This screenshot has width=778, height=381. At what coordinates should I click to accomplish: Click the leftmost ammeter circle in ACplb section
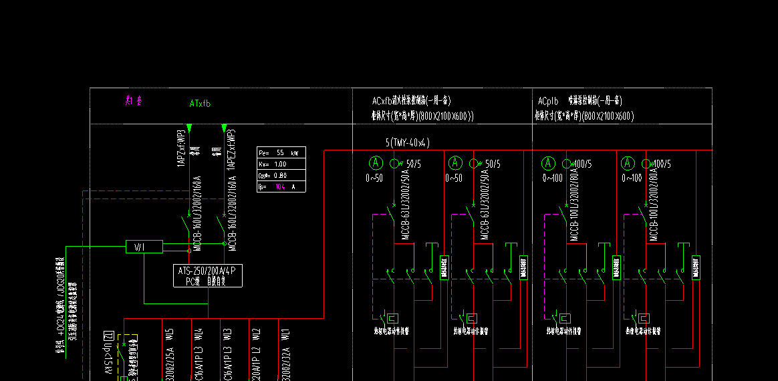548,163
